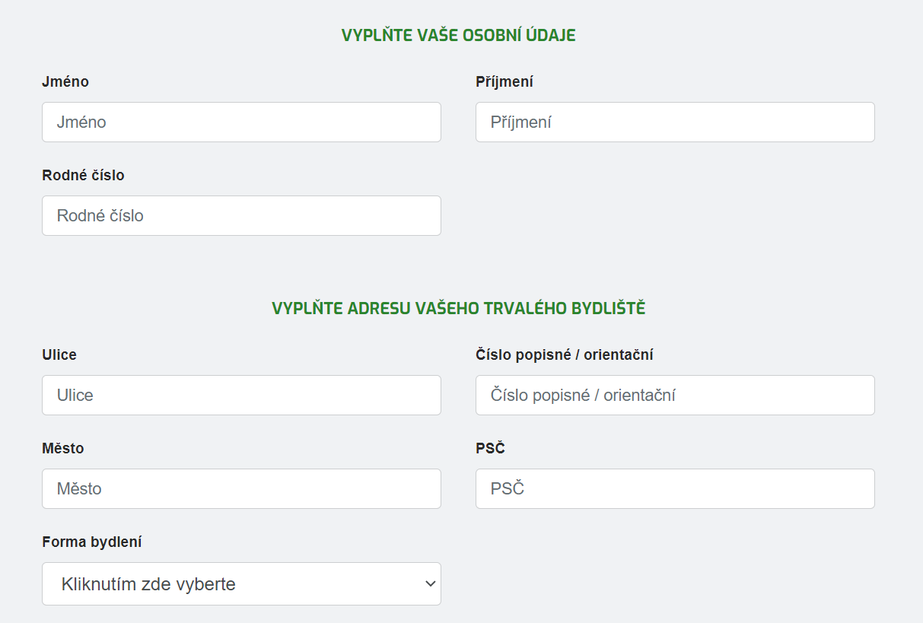The image size is (923, 623).
Task: Click the Rodné číslo label heading
Action: click(x=83, y=175)
